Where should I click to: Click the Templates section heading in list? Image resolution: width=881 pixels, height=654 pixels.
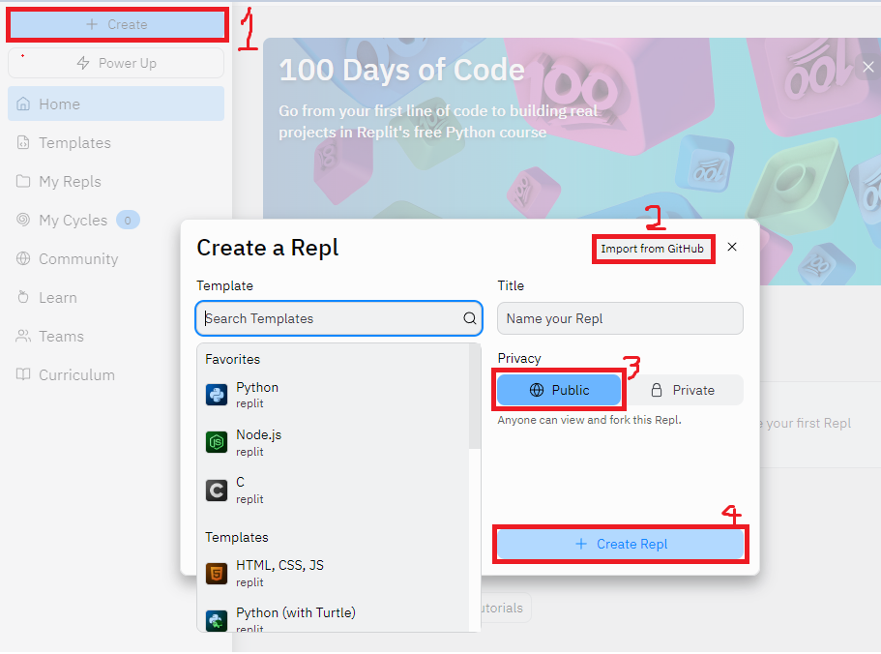click(x=237, y=537)
